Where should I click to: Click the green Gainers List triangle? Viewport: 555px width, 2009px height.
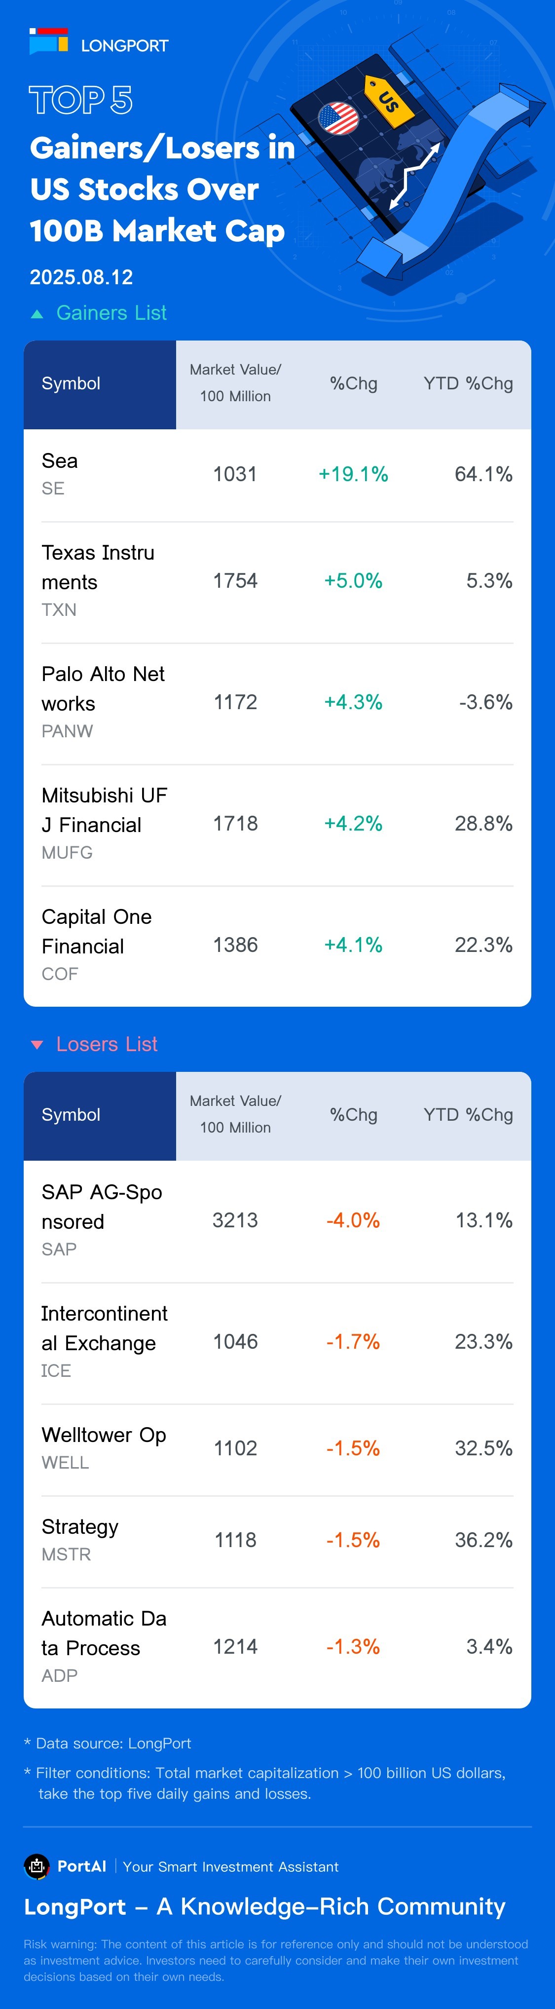click(37, 314)
